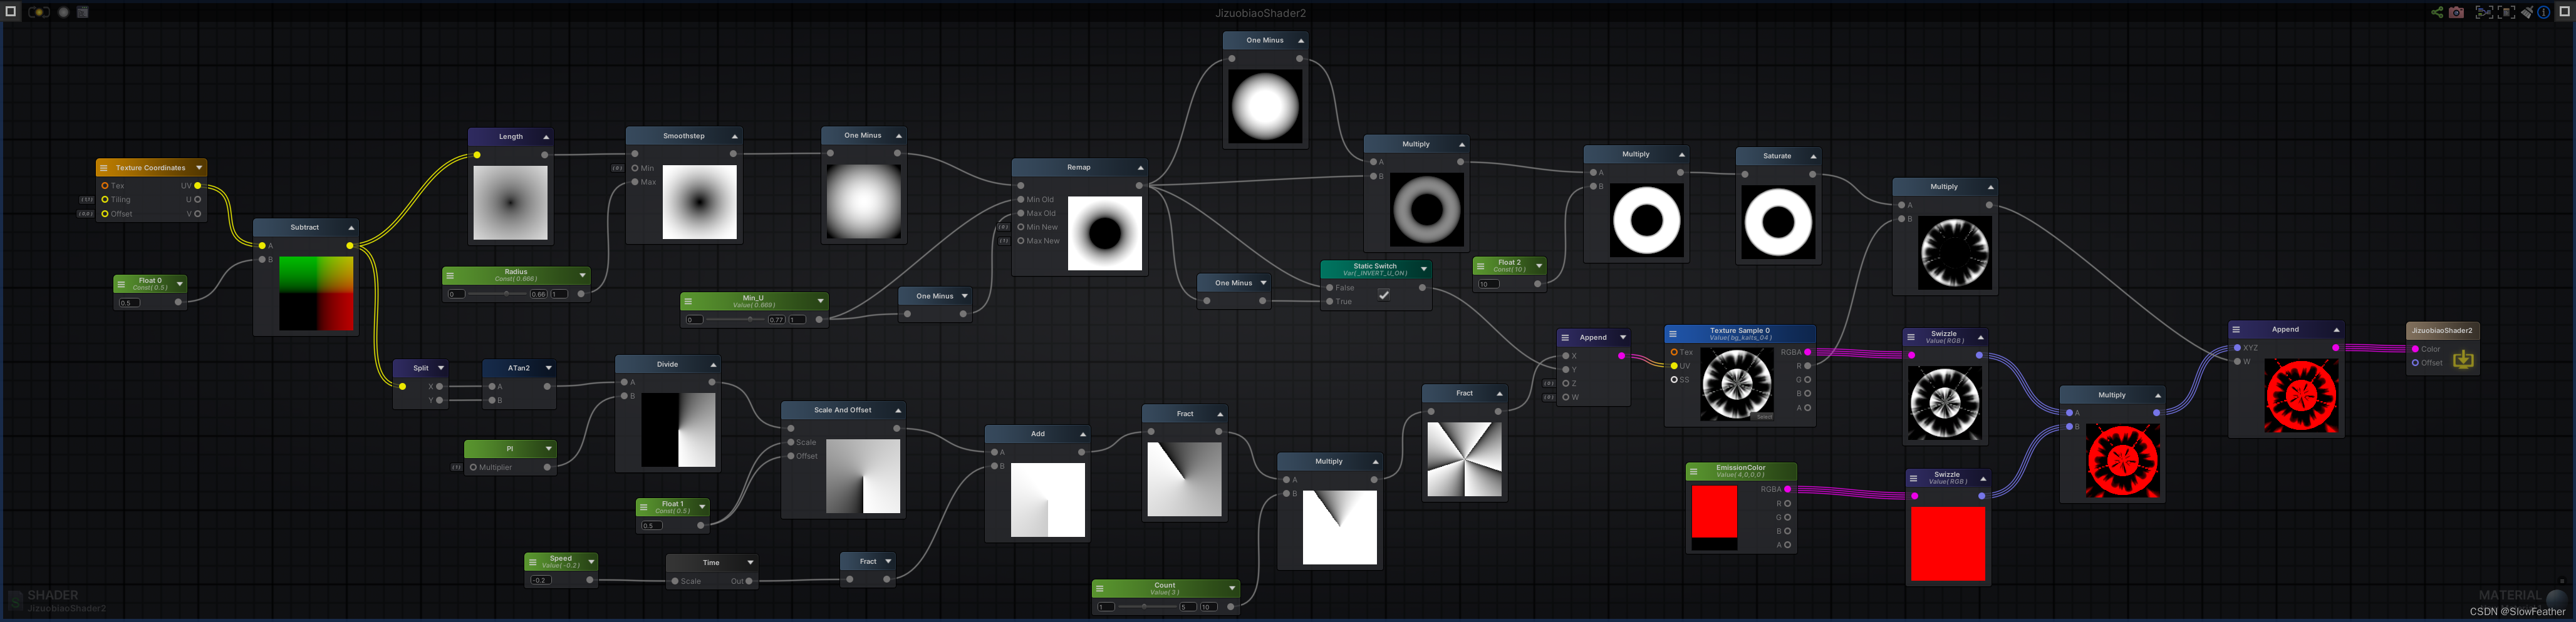Focus on all nodes with the frame-graph icon
2576x622 pixels.
click(2485, 12)
